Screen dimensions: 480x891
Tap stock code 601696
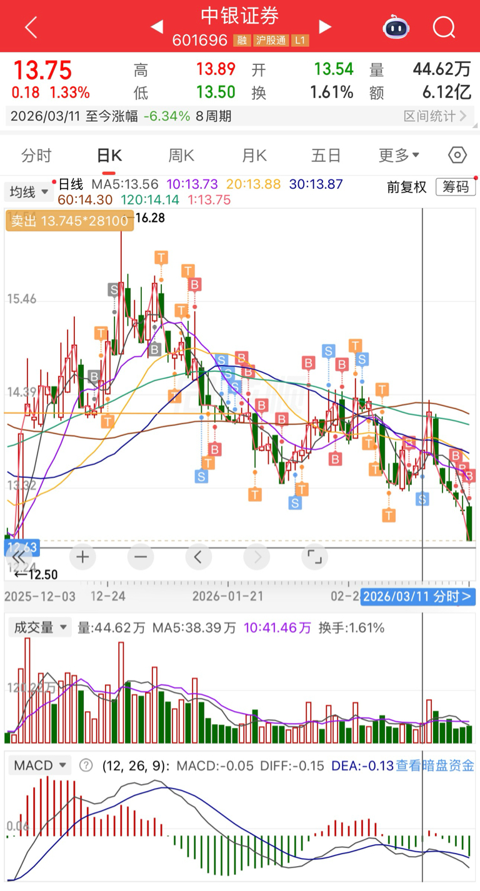200,41
